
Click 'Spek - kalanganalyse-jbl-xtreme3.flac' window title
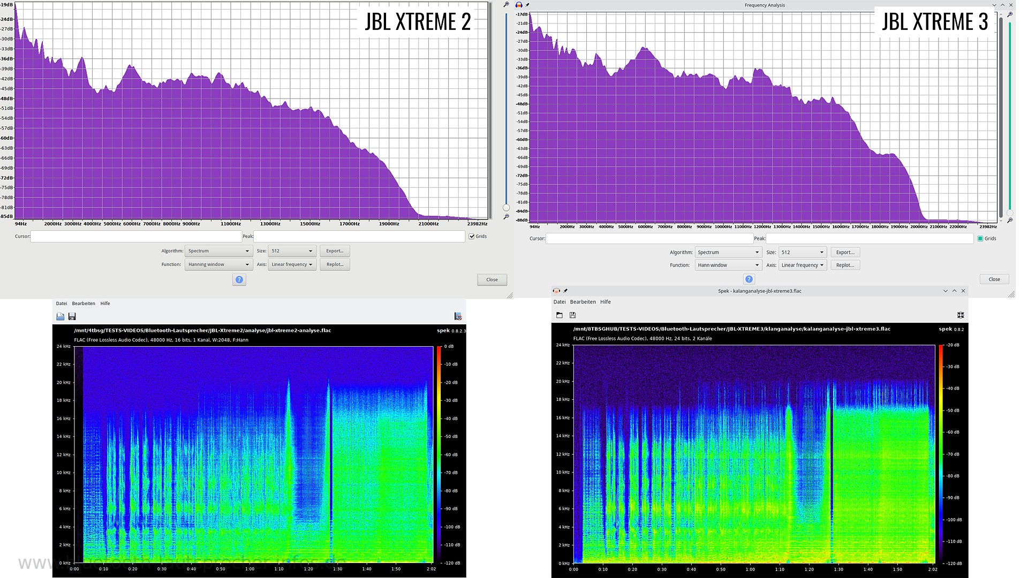point(760,291)
